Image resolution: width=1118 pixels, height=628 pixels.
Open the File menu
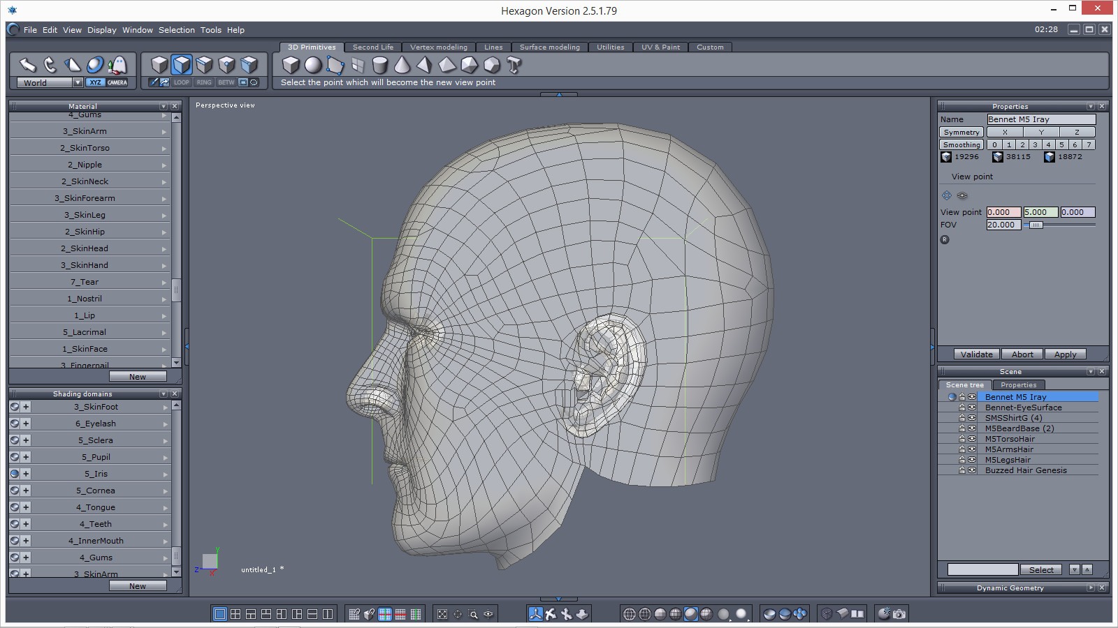coord(30,30)
